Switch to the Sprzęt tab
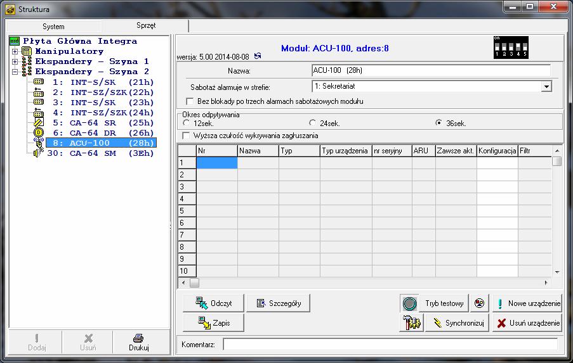573x363 pixels. click(146, 25)
